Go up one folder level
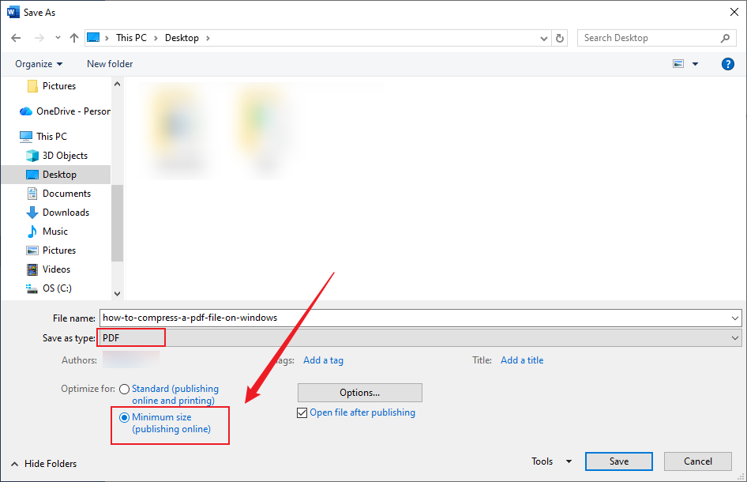The height and width of the screenshot is (482, 747). click(73, 37)
